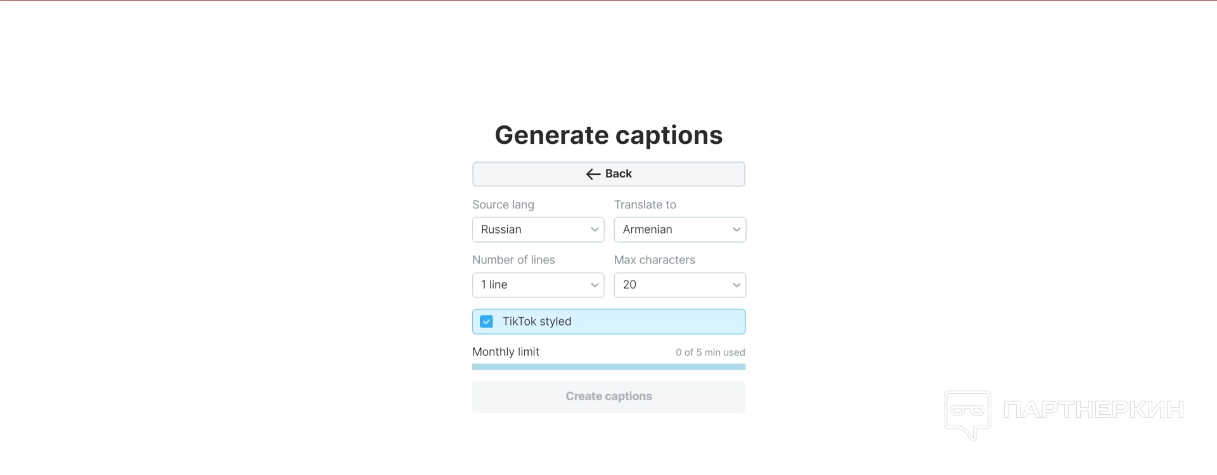The width and height of the screenshot is (1217, 475).
Task: Expand the Max characters dropdown
Action: point(679,285)
